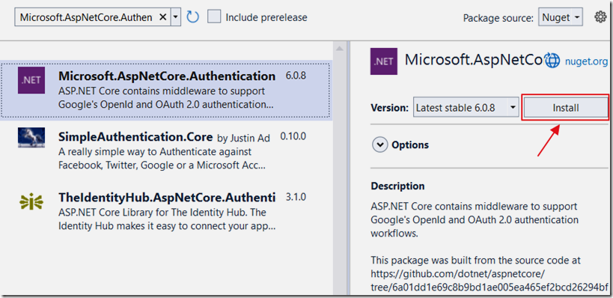Click the SimpleAuthentication.Core package icon
The height and width of the screenshot is (298, 613).
point(31,137)
